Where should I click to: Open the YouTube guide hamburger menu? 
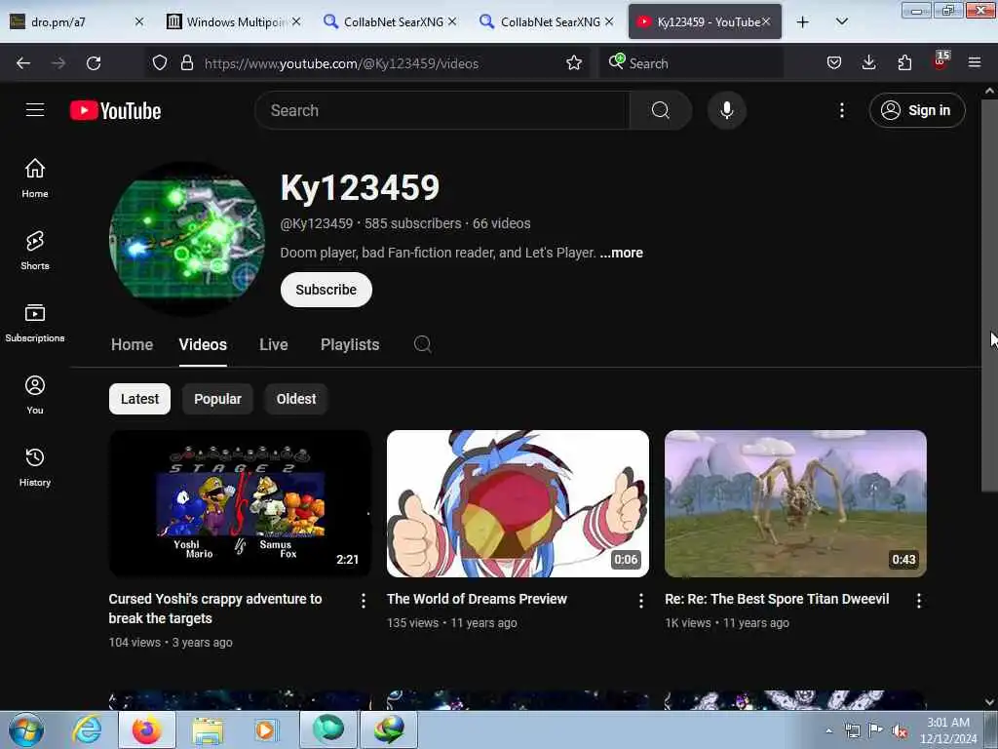tap(35, 110)
